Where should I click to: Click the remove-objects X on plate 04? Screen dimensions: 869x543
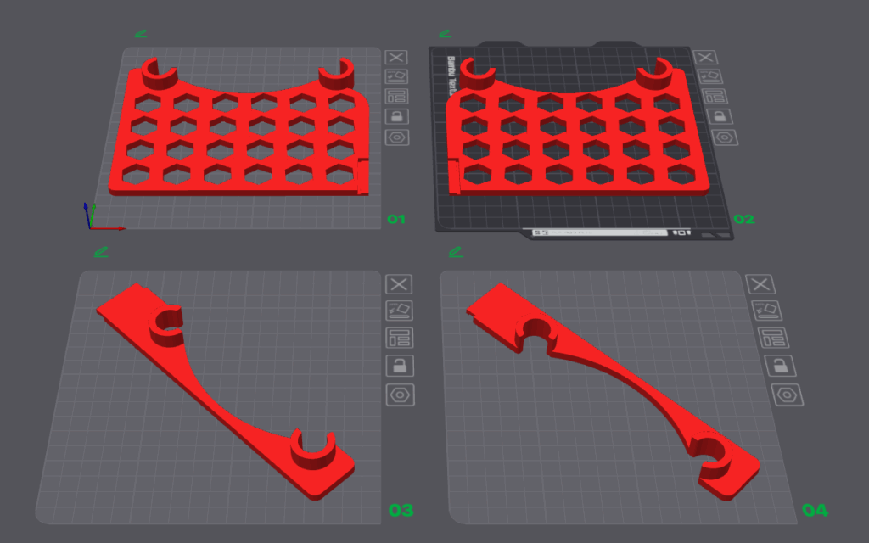pyautogui.click(x=761, y=284)
